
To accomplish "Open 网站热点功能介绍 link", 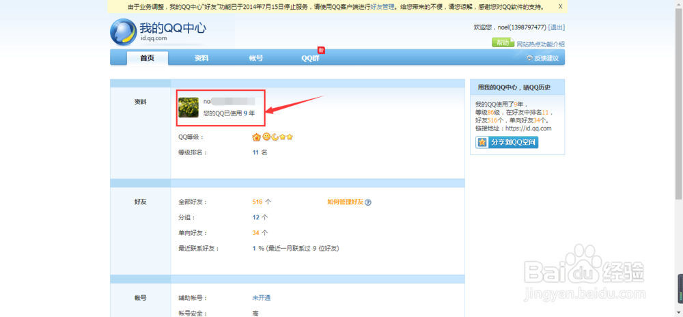I will tap(540, 44).
